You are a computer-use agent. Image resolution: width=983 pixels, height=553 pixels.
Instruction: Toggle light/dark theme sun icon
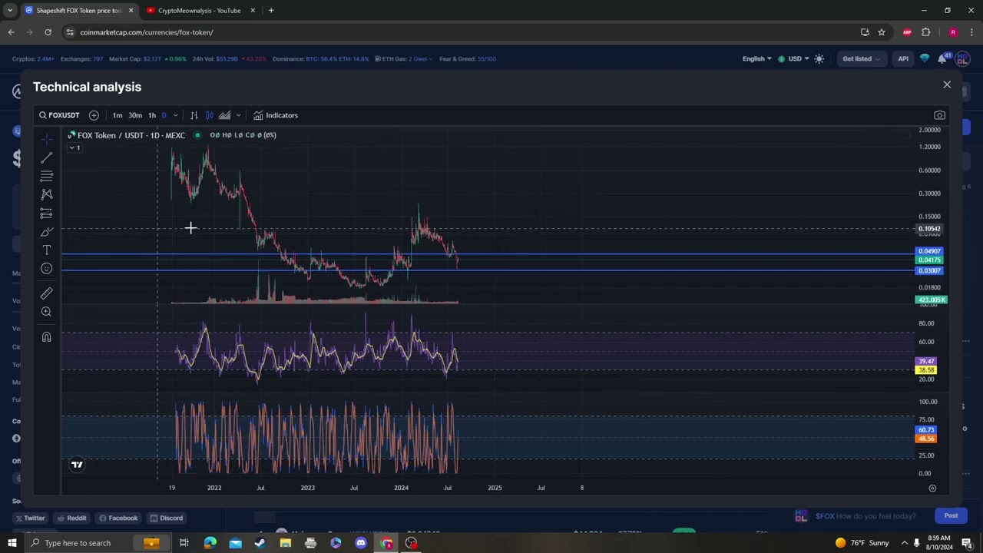click(x=819, y=58)
